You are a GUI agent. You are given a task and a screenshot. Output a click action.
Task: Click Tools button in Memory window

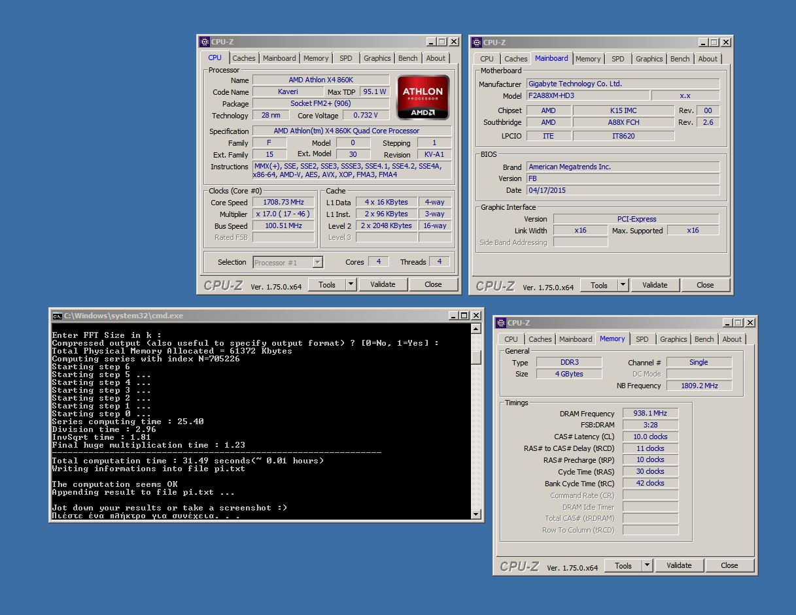(623, 565)
